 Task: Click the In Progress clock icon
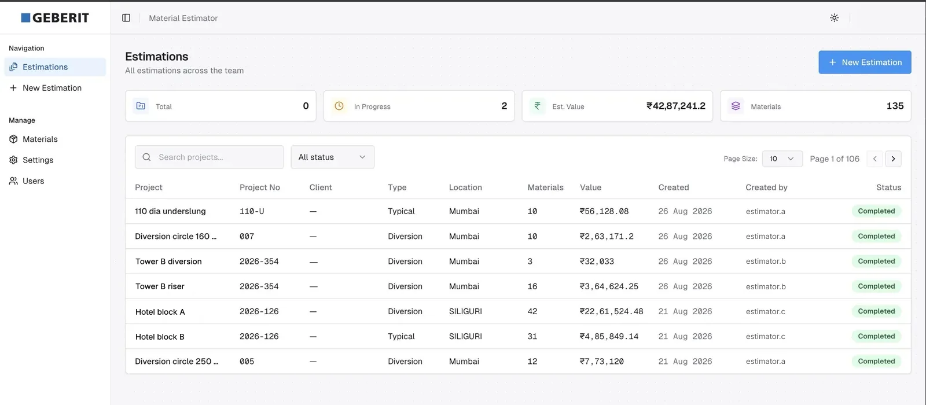click(339, 106)
